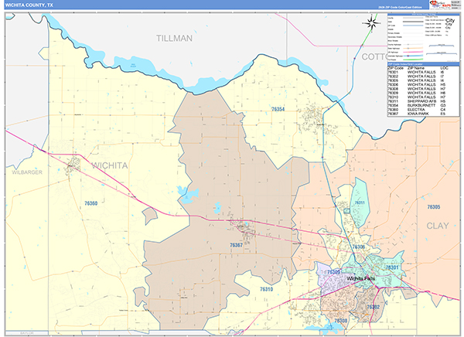Click the Marketmaps logo in the header
The height and width of the screenshot is (337, 464).
pos(441,5)
